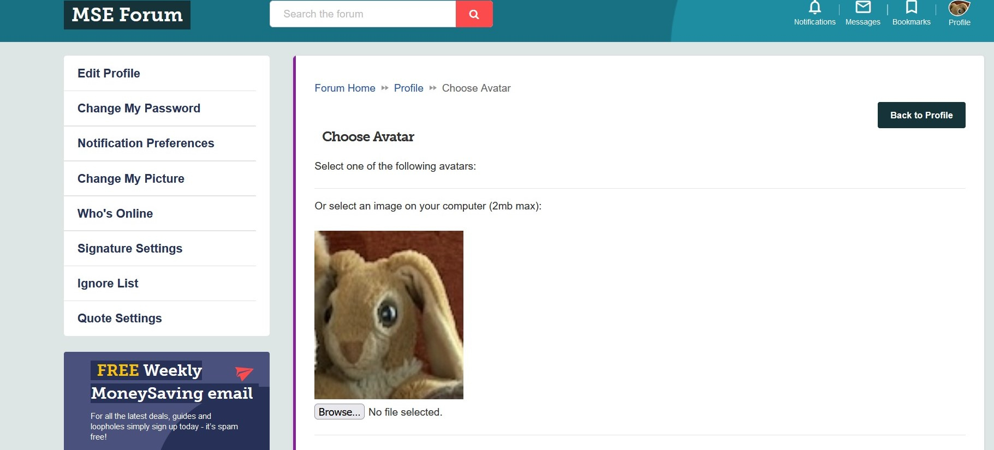Click the red paper plane email icon
Screen dimensions: 994x450
(243, 373)
